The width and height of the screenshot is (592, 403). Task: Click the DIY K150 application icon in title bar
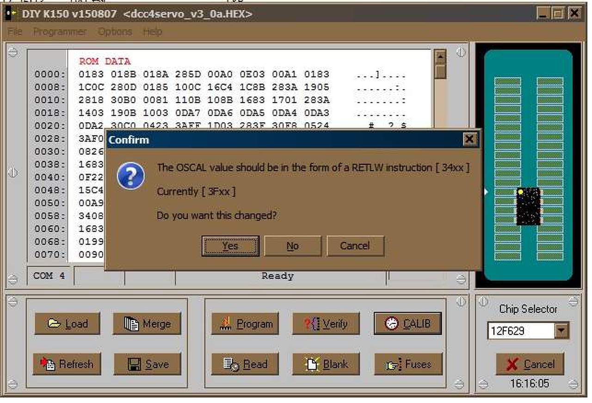pos(11,13)
